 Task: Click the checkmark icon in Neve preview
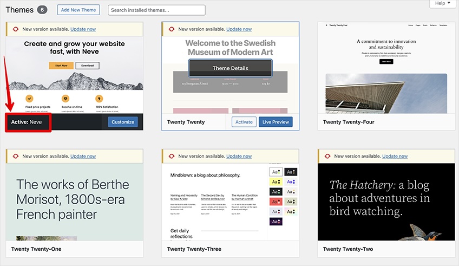29,99
